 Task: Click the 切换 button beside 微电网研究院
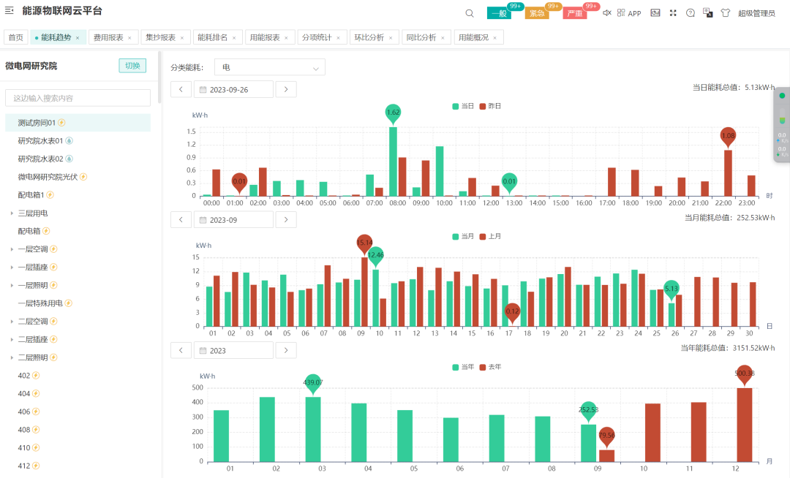click(x=132, y=65)
